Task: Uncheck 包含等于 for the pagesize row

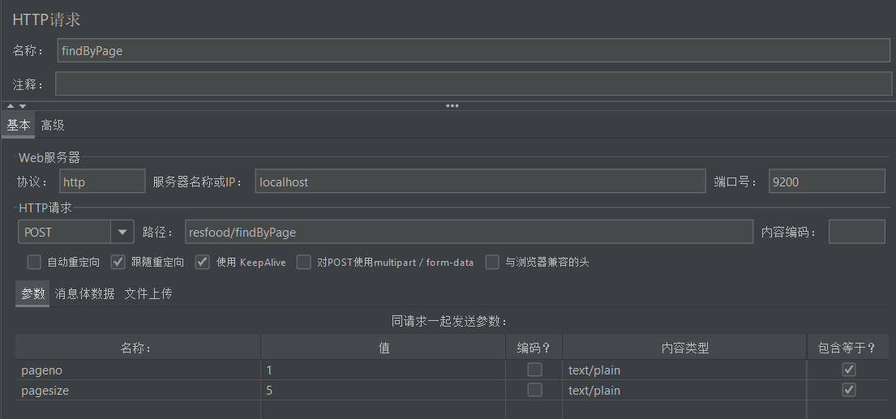Action: click(x=849, y=390)
